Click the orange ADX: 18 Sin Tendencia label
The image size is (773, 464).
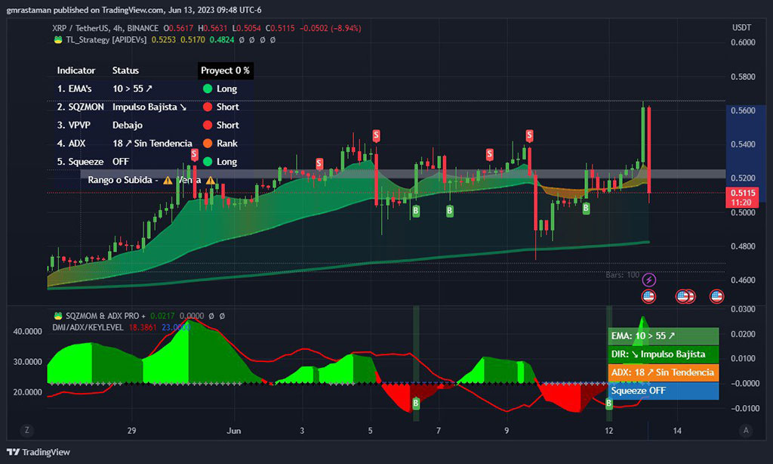(663, 373)
